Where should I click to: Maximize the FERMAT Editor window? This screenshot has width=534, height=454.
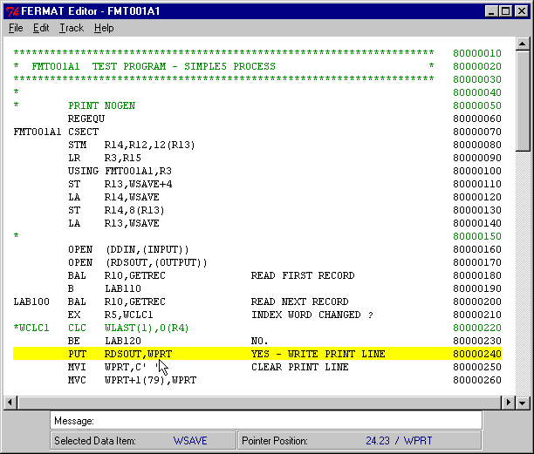(x=506, y=11)
